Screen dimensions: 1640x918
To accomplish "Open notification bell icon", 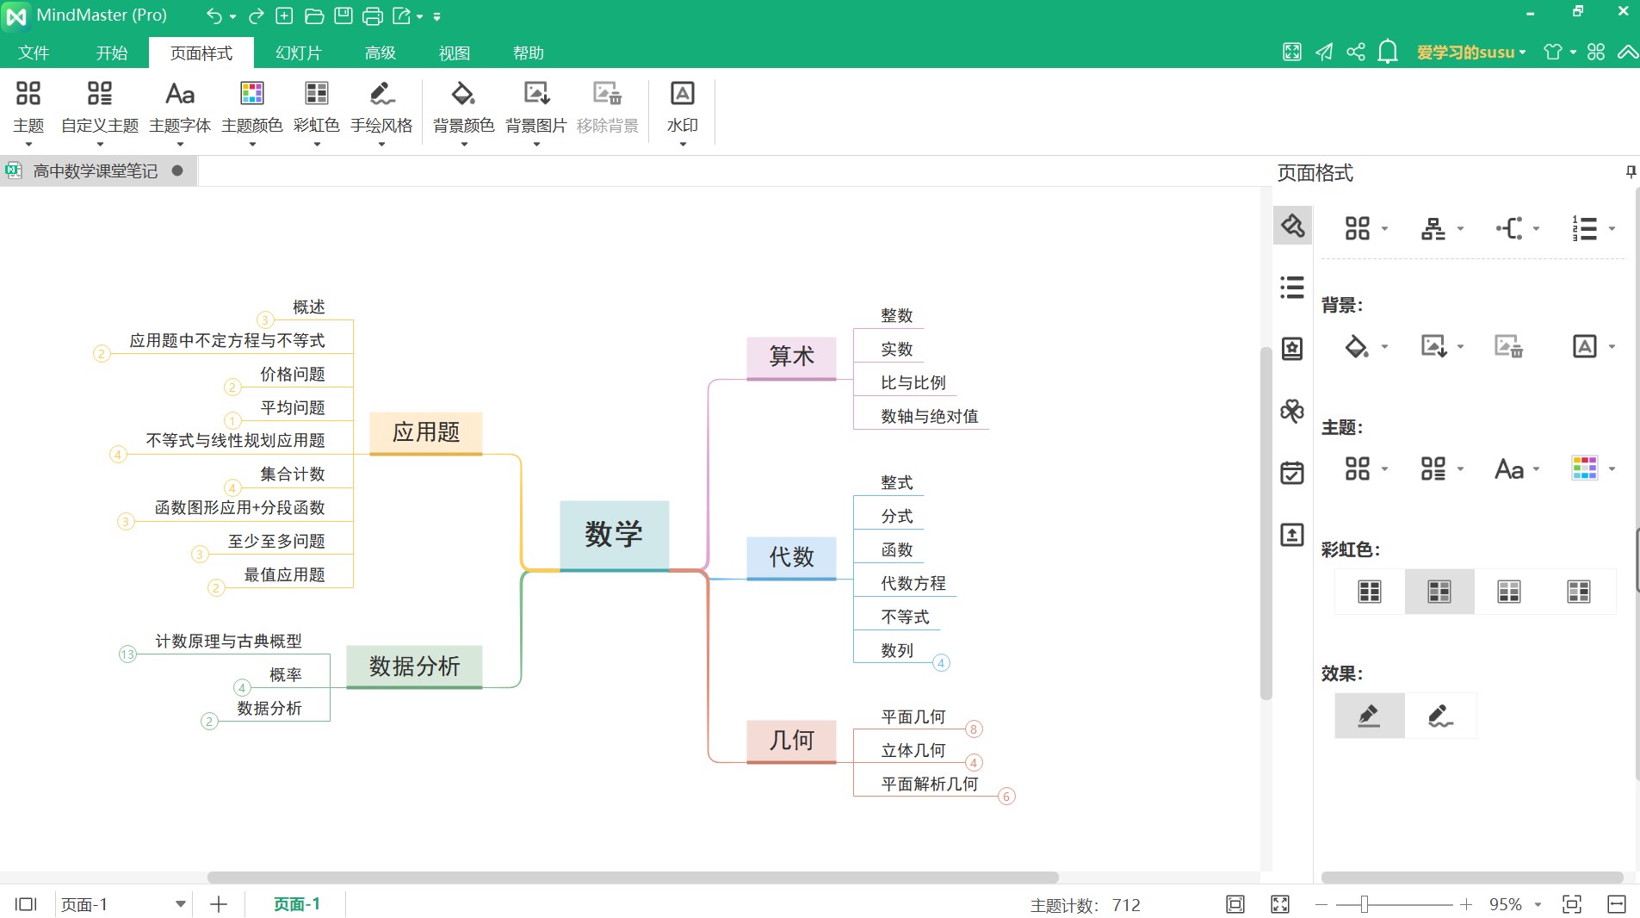I will tap(1387, 52).
